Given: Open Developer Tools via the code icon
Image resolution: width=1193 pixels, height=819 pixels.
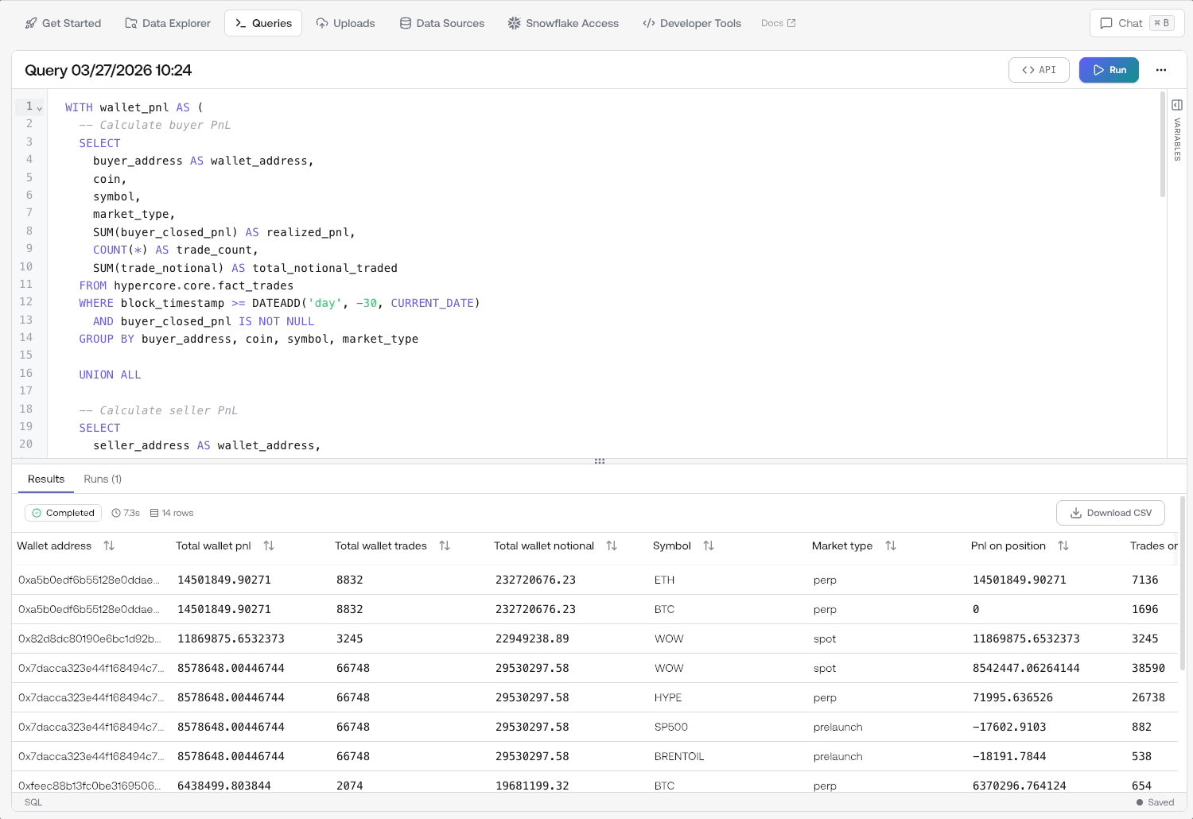Looking at the screenshot, I should tap(647, 23).
